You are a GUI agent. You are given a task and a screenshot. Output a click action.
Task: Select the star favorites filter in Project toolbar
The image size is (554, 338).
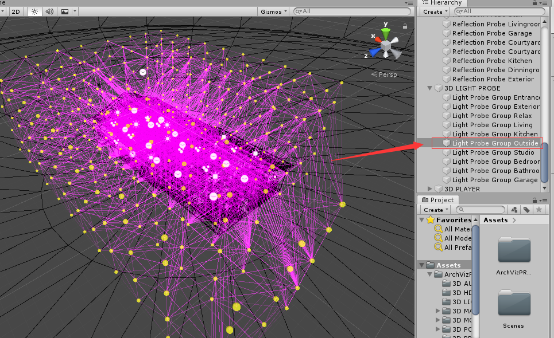pos(538,209)
